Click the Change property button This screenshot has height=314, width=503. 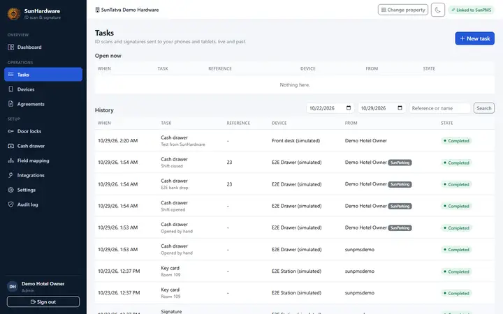coord(403,10)
